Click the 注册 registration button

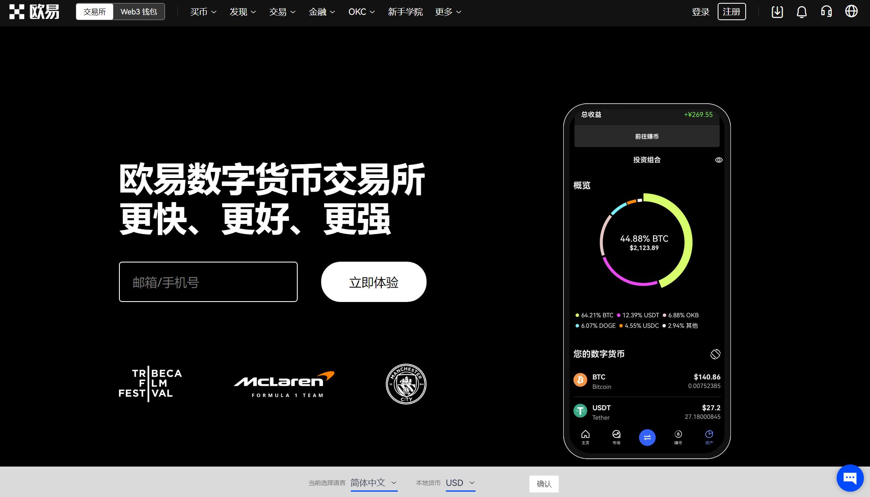coord(731,12)
